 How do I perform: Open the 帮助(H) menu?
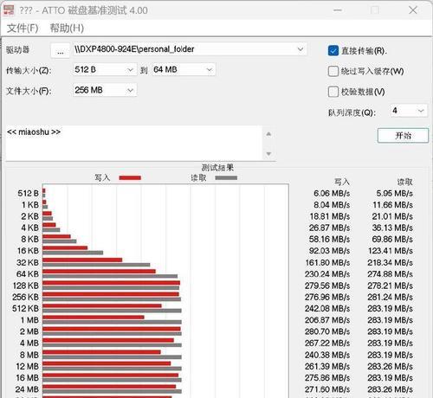[x=67, y=29]
